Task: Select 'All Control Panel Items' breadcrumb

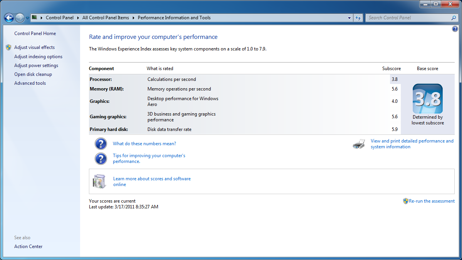Action: point(105,18)
